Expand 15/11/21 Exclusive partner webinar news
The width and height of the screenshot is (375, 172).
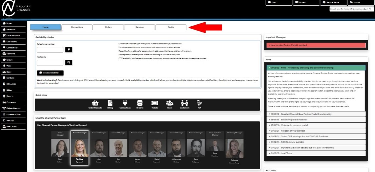click(x=316, y=120)
